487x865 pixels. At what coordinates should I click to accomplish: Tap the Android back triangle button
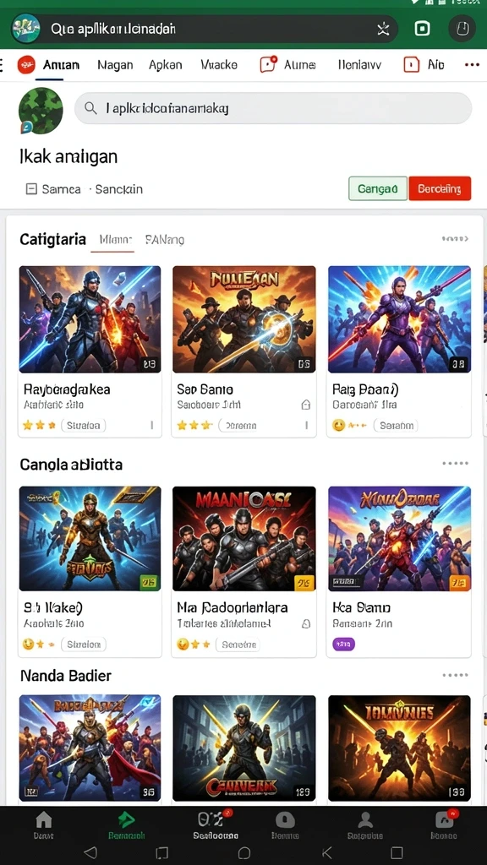(90, 852)
